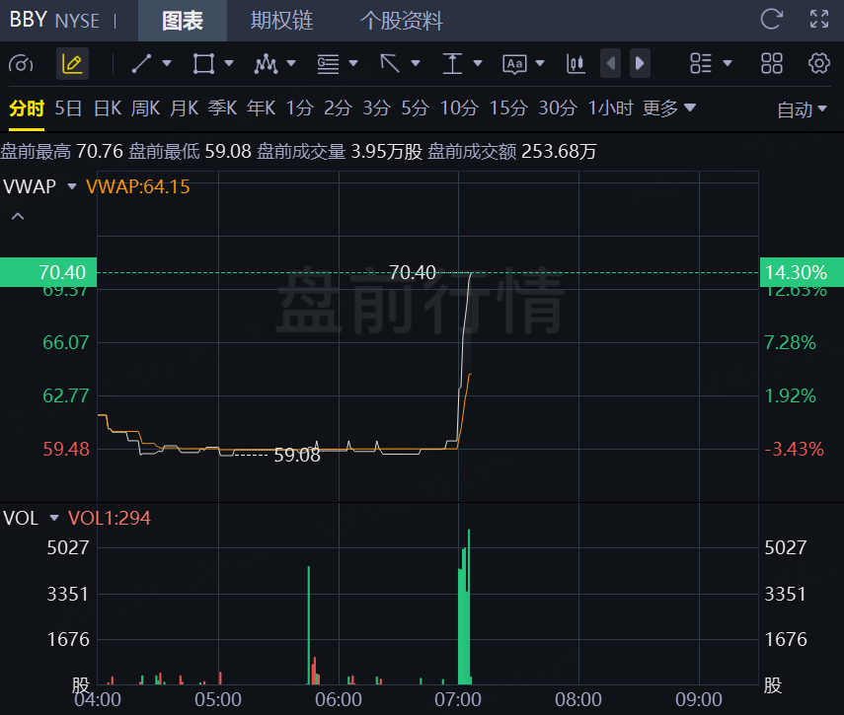Click the VOL1:294 value text
Viewport: 844px width, 715px height.
(110, 518)
